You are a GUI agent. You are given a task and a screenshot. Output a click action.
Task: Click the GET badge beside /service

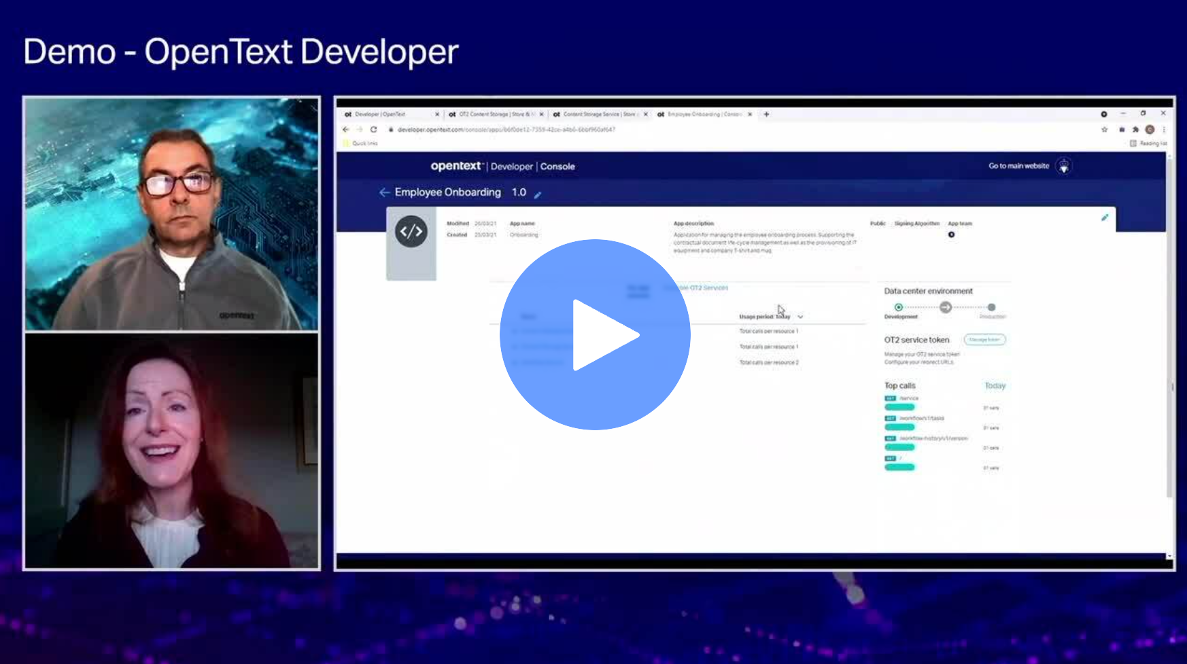pyautogui.click(x=890, y=398)
